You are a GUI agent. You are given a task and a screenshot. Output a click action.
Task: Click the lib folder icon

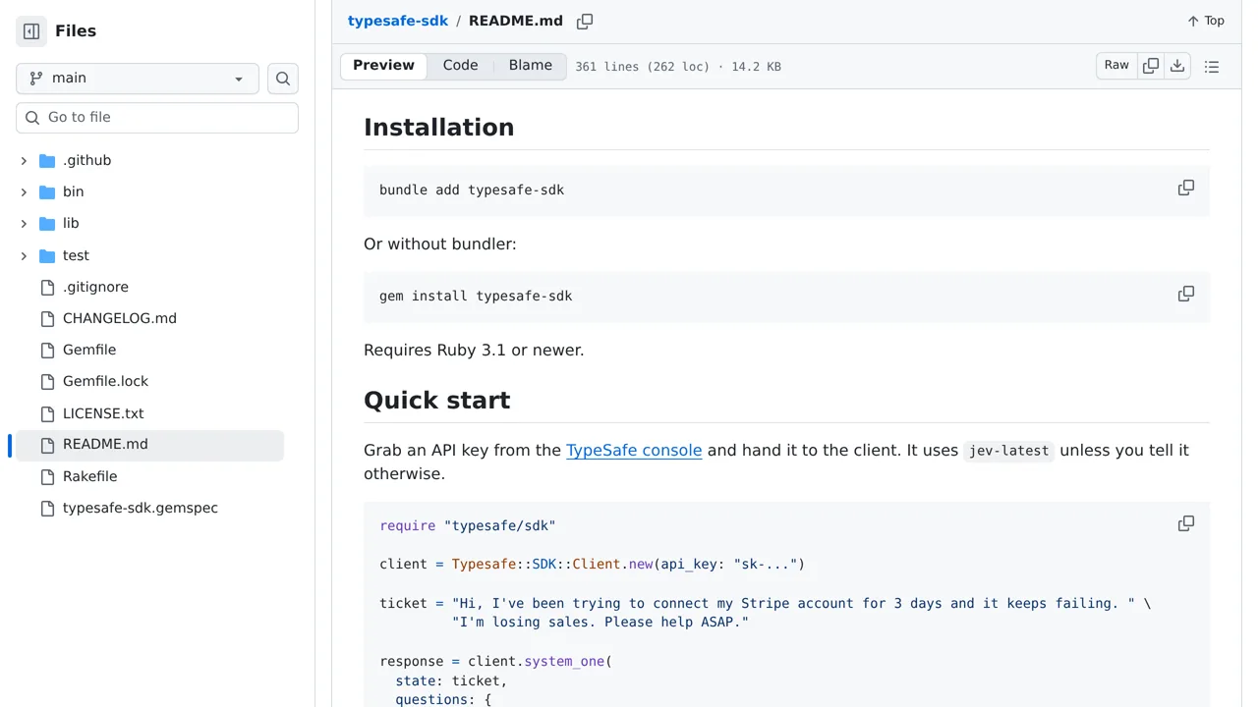[47, 223]
